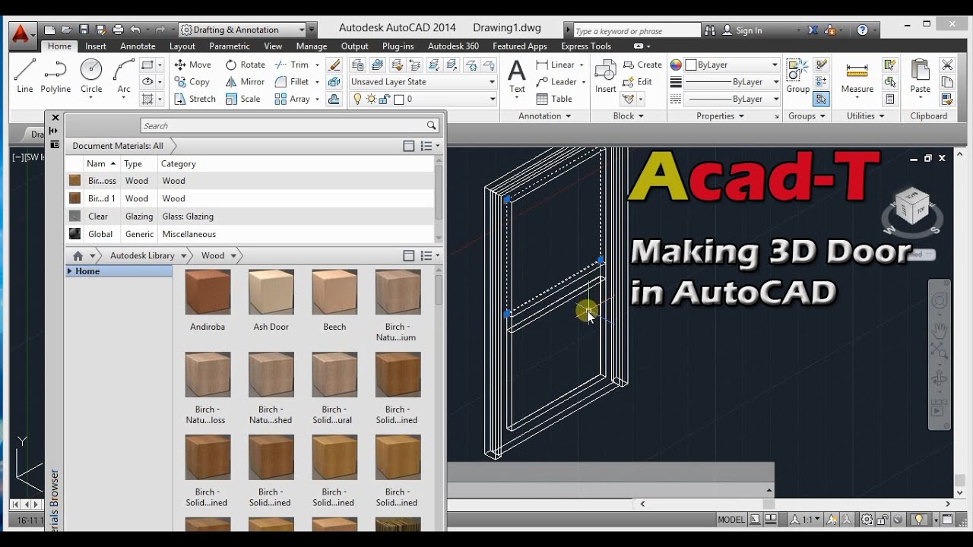The height and width of the screenshot is (547, 973).
Task: Toggle layer lock icon for layer 0
Action: (384, 99)
